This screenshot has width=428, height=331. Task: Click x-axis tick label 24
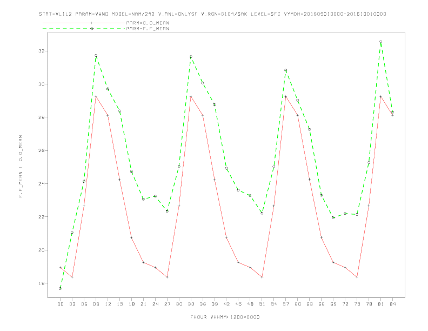[155, 304]
